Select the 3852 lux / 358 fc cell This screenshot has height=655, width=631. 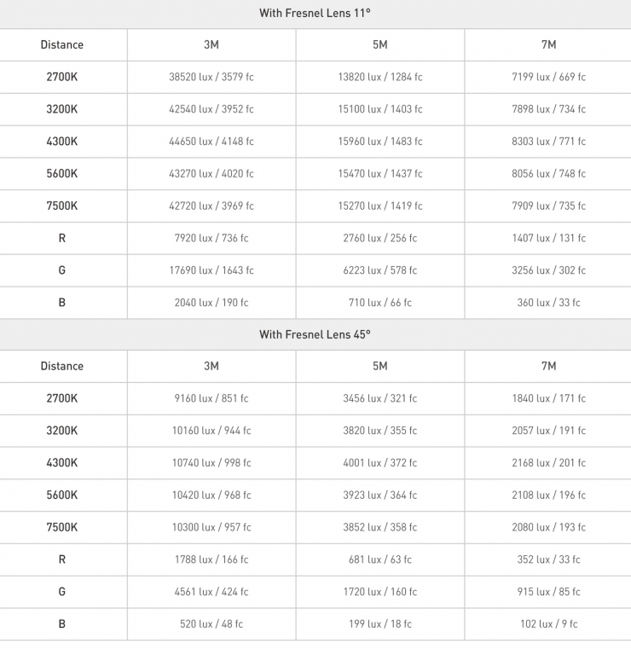pyautogui.click(x=380, y=528)
